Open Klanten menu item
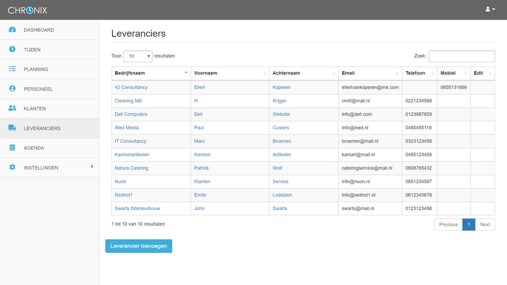 50,109
